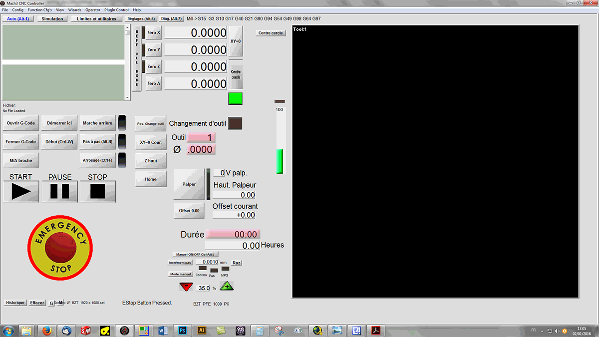Switch to Diag. (Alt-7) tab
Viewport: 599px width, 337px height.
[x=171, y=19]
